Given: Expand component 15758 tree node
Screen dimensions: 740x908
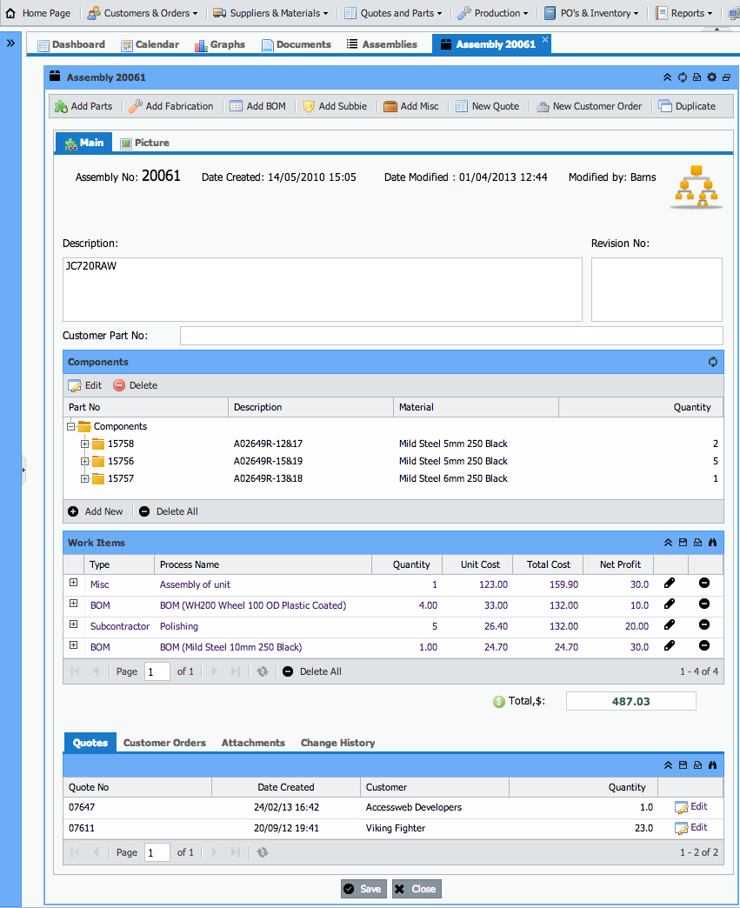Looking at the screenshot, I should click(x=84, y=444).
